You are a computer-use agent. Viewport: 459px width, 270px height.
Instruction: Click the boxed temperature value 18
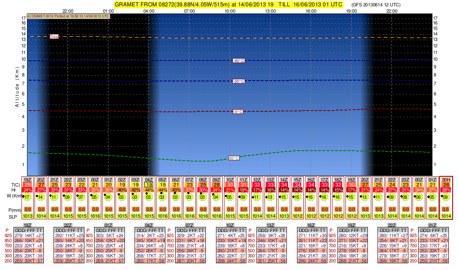149,185
